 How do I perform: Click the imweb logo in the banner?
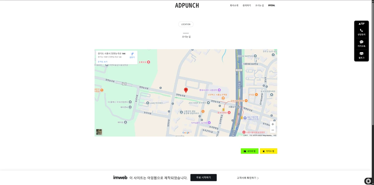tap(120, 178)
